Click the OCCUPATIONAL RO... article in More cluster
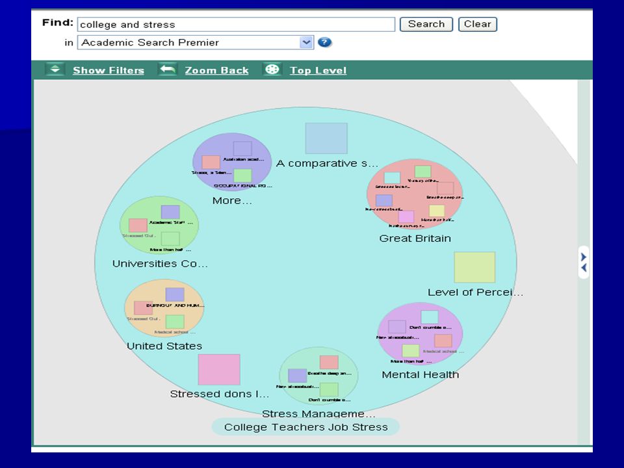Image resolution: width=624 pixels, height=468 pixels. click(x=242, y=186)
